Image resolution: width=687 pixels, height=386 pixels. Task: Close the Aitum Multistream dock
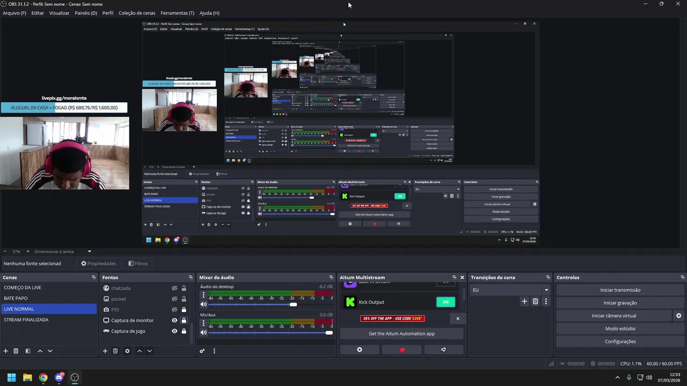[x=462, y=278]
